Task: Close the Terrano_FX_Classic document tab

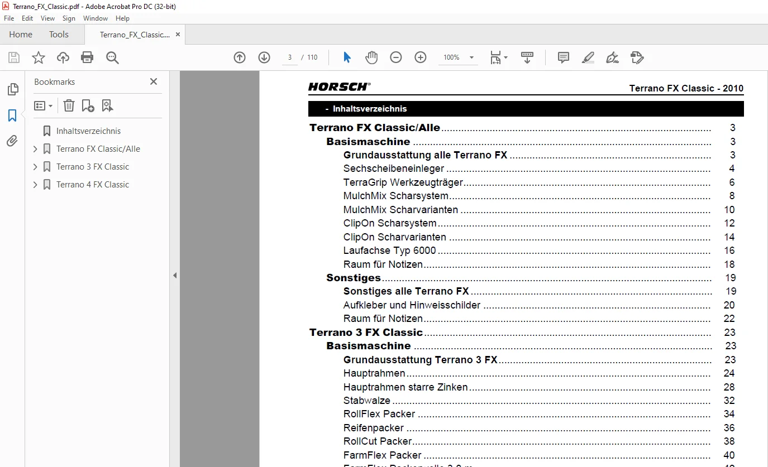Action: (178, 35)
